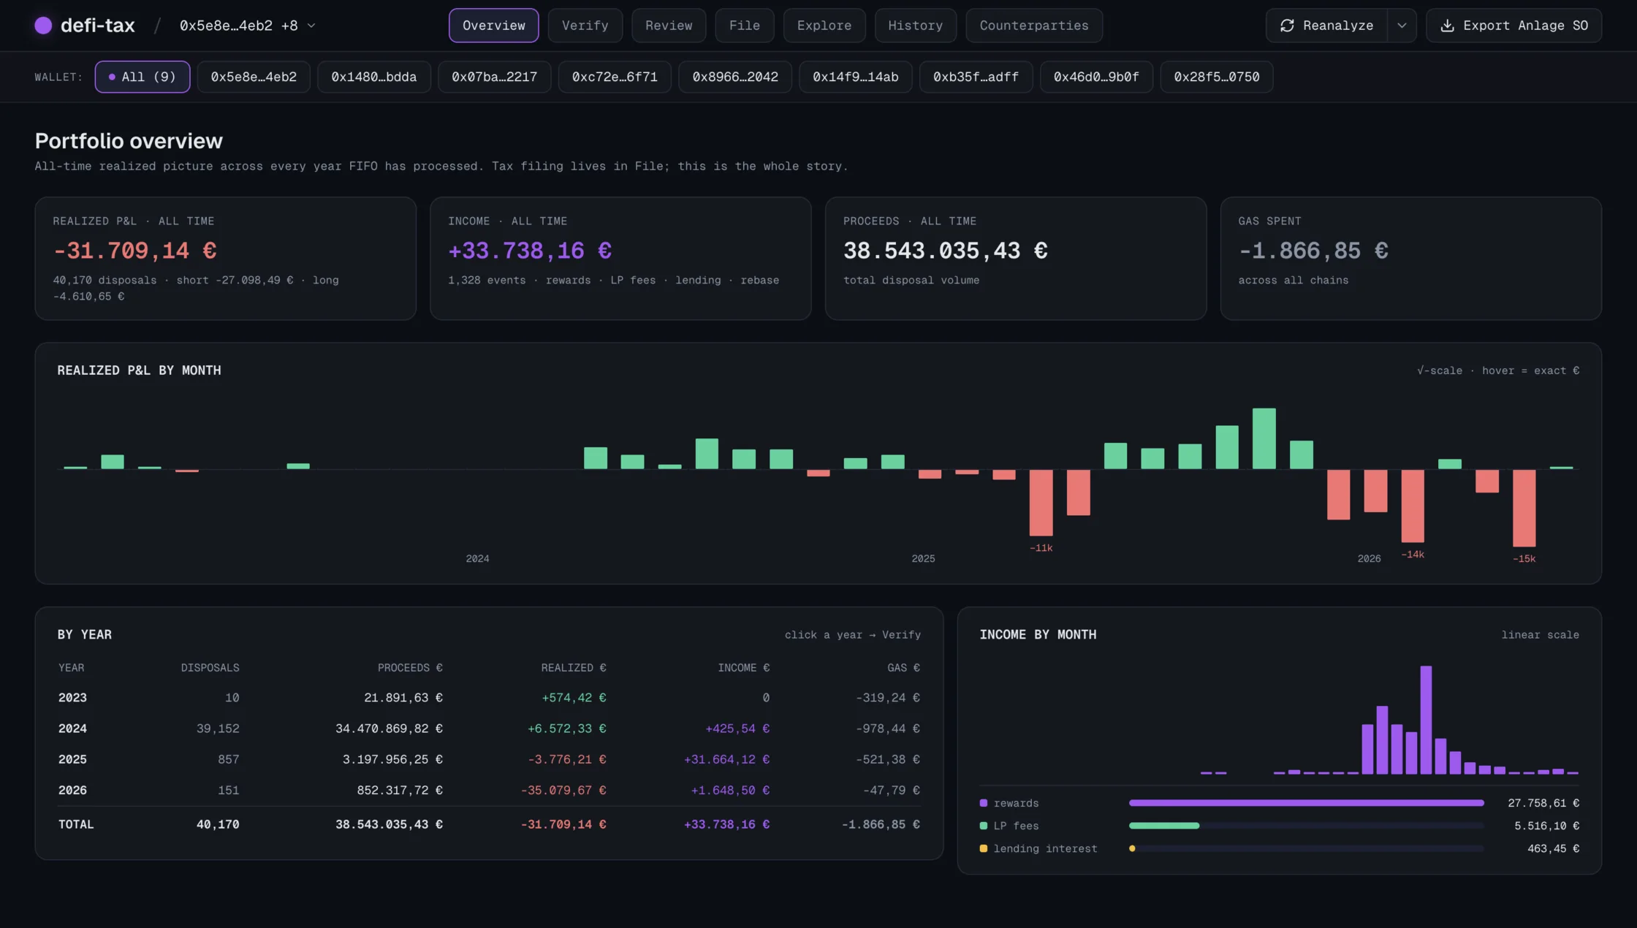
Task: Click the 2025 axis label in P&L chart
Action: tap(923, 558)
